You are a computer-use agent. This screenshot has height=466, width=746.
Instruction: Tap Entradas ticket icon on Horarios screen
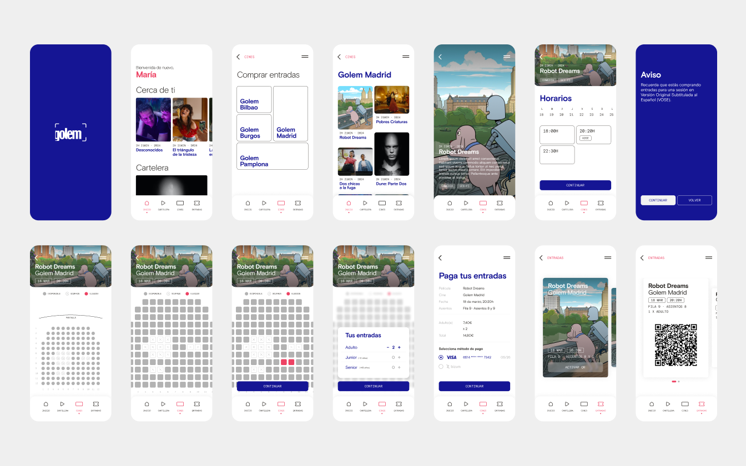click(601, 204)
